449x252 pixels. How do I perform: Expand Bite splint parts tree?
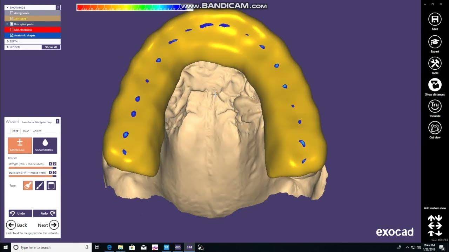click(7, 24)
